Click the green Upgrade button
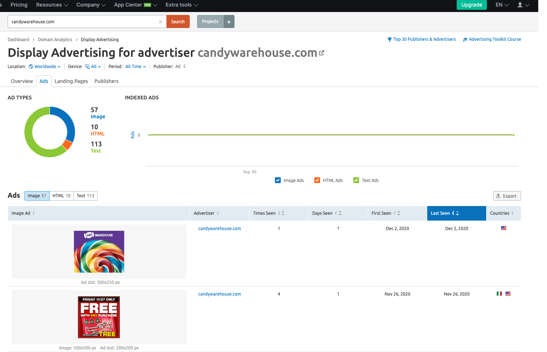Viewport: 547px width, 352px height. click(472, 5)
